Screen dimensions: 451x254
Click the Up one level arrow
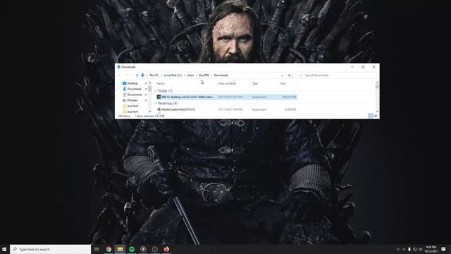click(x=137, y=75)
